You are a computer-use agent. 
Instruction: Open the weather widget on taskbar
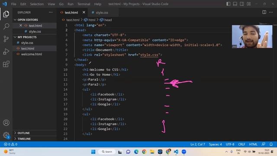(x=10, y=152)
